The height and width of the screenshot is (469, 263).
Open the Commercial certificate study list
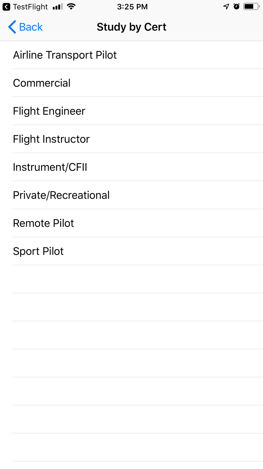[x=131, y=83]
